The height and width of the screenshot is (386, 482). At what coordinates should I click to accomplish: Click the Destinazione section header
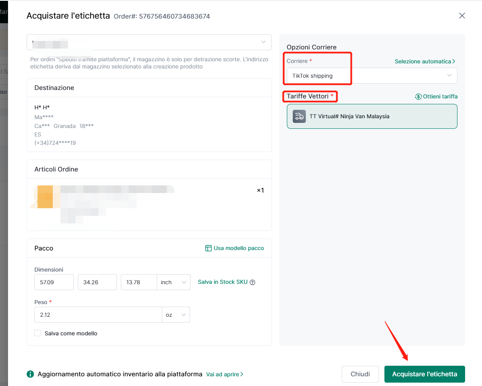point(54,87)
